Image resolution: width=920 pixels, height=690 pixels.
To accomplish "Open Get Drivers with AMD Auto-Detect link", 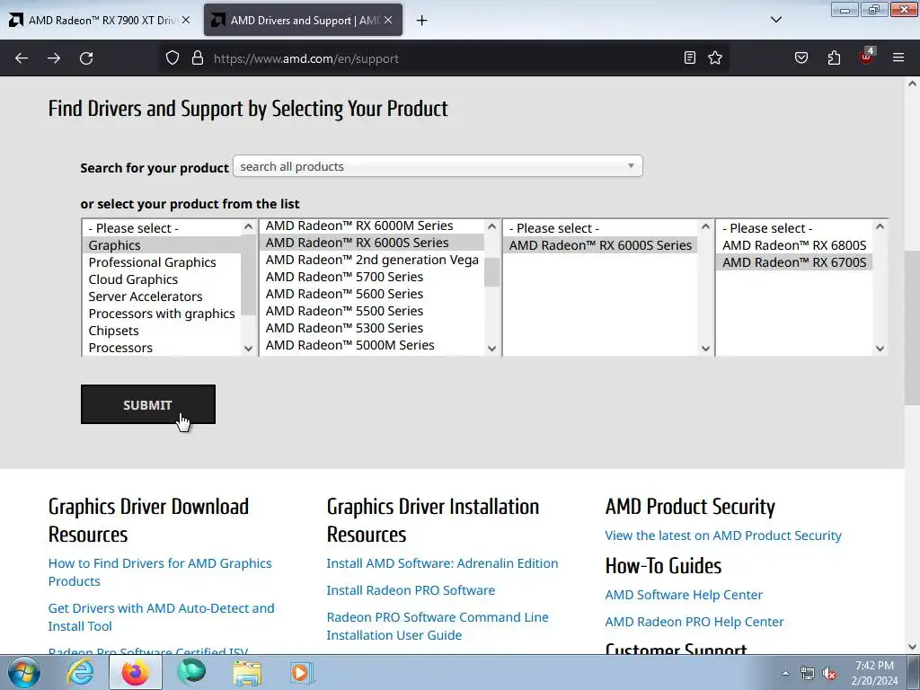I will click(x=162, y=617).
